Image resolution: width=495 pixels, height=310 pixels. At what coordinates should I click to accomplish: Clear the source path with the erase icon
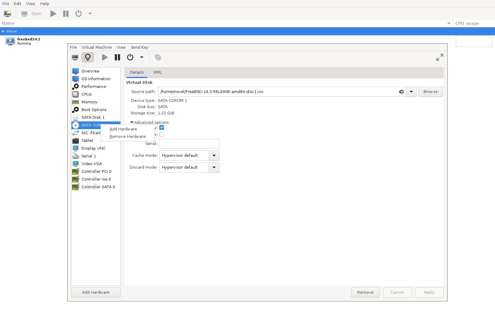(401, 92)
